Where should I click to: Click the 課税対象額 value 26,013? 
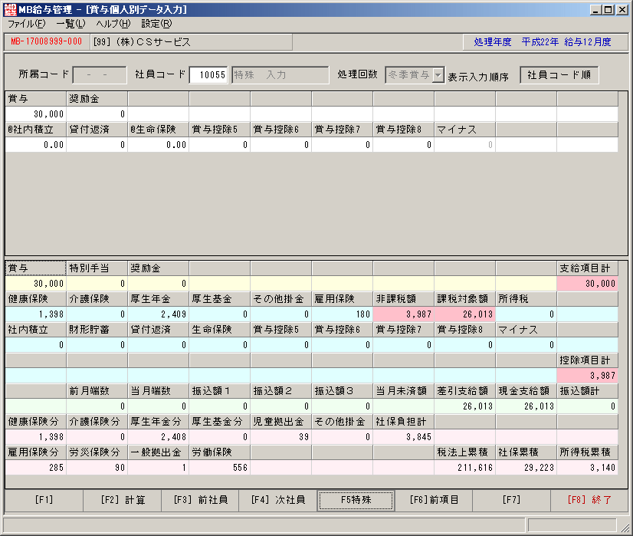(465, 314)
